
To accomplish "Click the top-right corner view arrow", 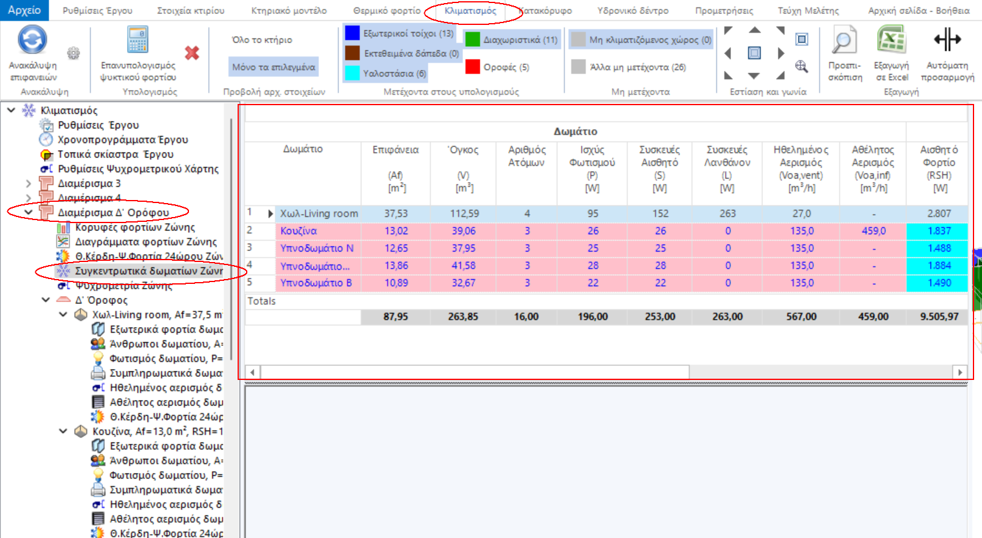I will point(780,30).
